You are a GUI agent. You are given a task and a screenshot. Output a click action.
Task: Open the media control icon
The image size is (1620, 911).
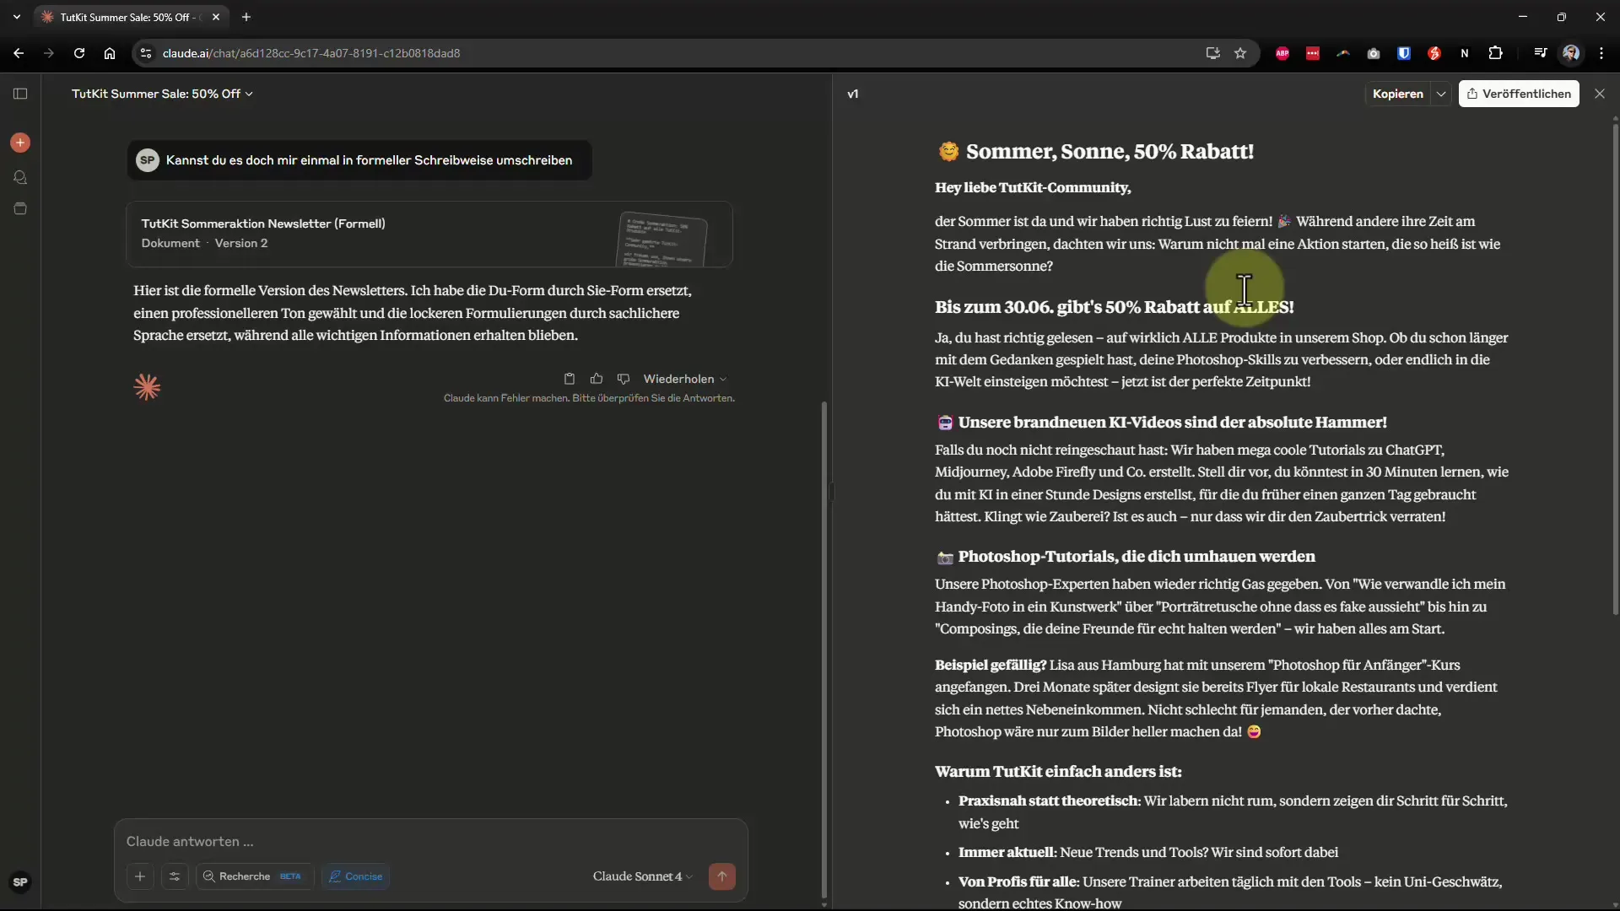point(1541,53)
